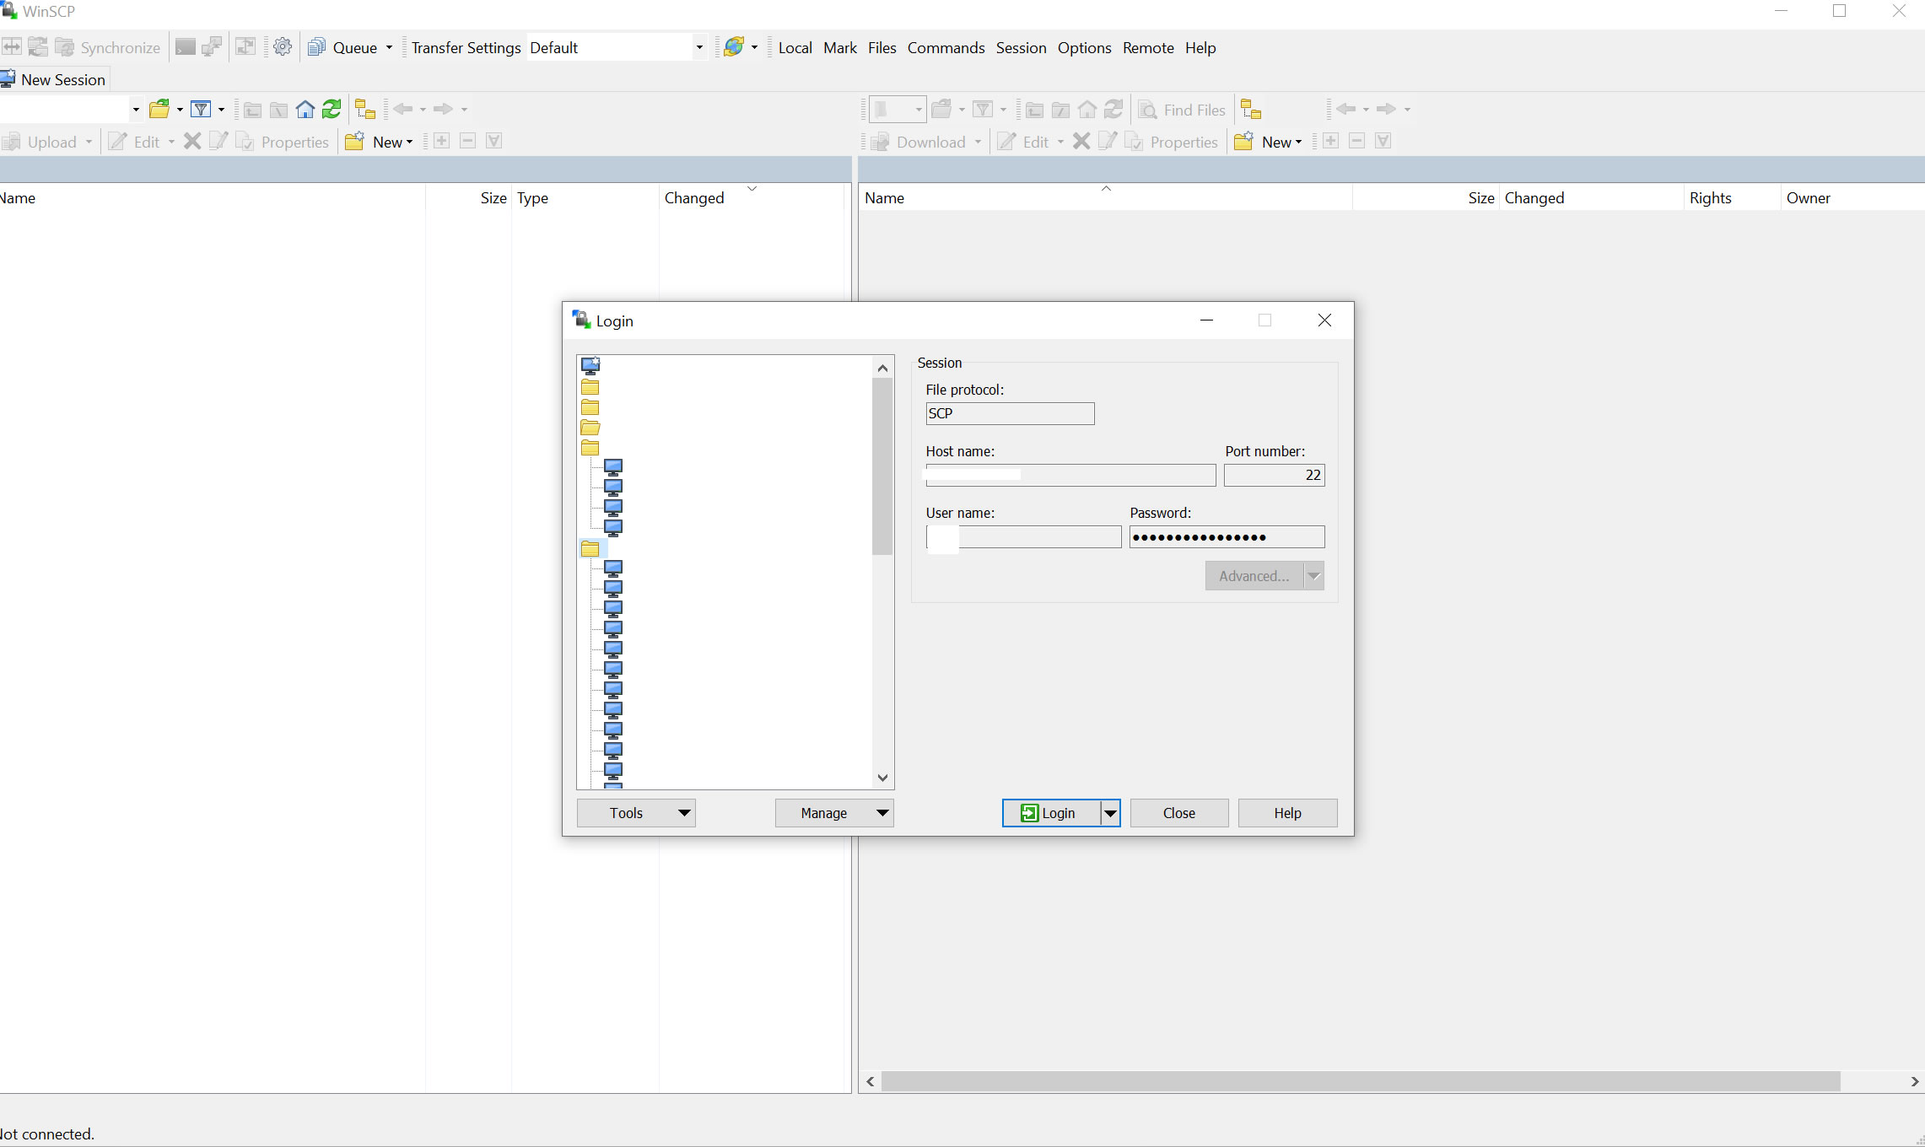Click the Preferences gear icon
The width and height of the screenshot is (1925, 1147).
click(283, 47)
